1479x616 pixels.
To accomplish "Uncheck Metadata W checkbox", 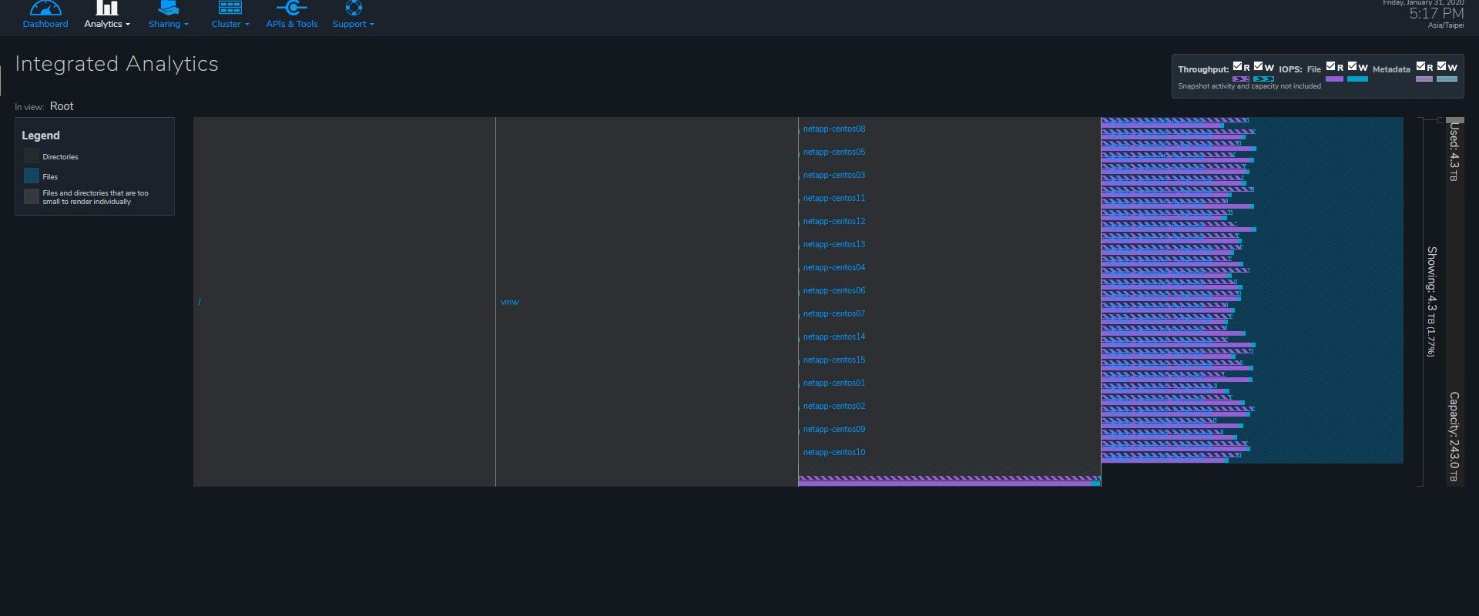I will tap(1441, 66).
